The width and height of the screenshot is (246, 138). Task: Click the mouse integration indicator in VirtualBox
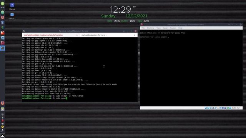coord(228,108)
